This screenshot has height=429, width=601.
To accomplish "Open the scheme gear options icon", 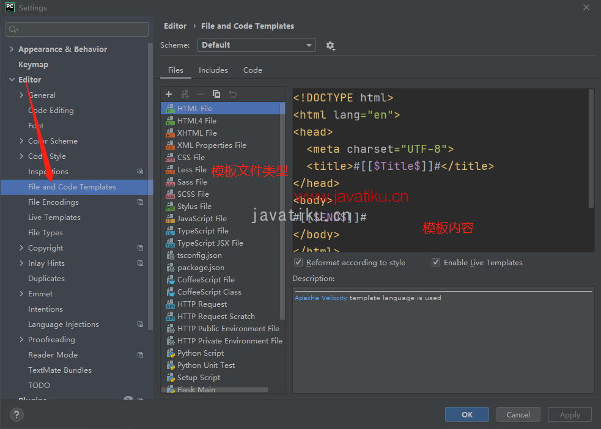I will [x=330, y=46].
